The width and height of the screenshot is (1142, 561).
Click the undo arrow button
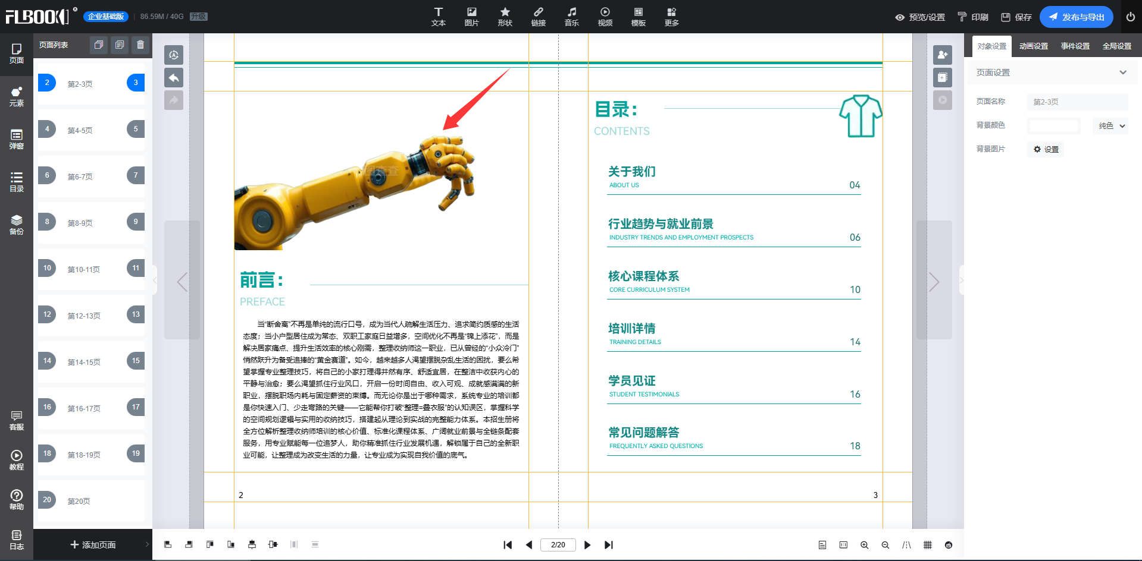tap(174, 78)
